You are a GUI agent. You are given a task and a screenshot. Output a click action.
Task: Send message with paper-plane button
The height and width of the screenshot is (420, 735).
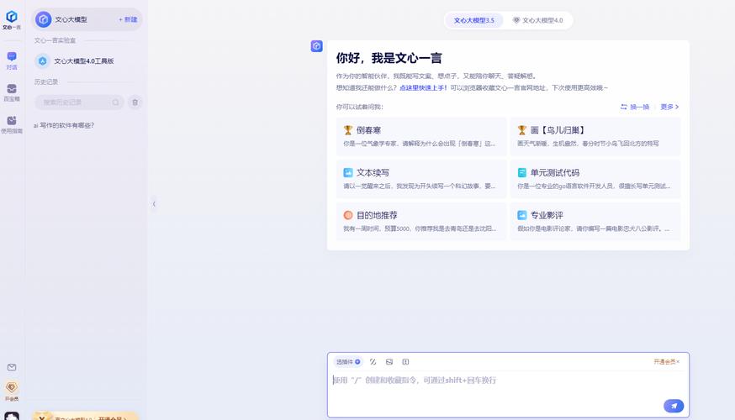tap(674, 406)
